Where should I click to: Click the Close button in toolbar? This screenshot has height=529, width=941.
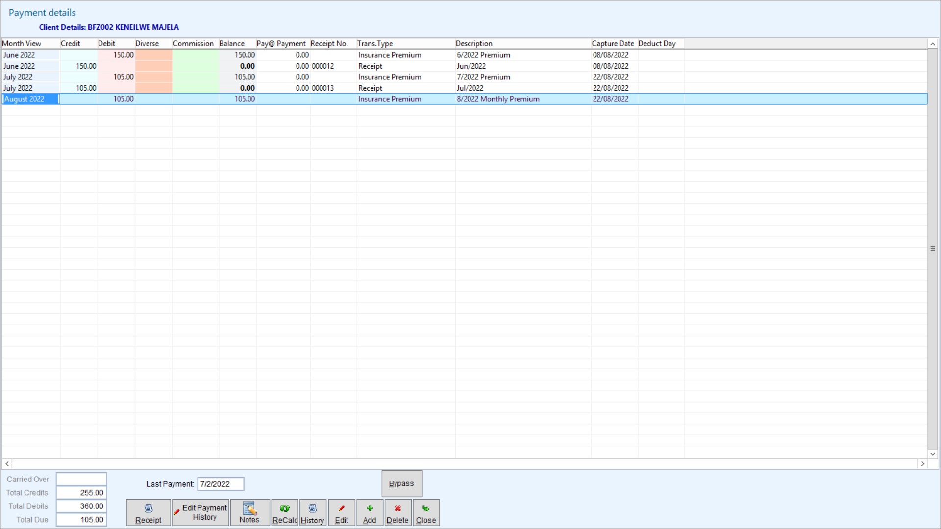425,512
